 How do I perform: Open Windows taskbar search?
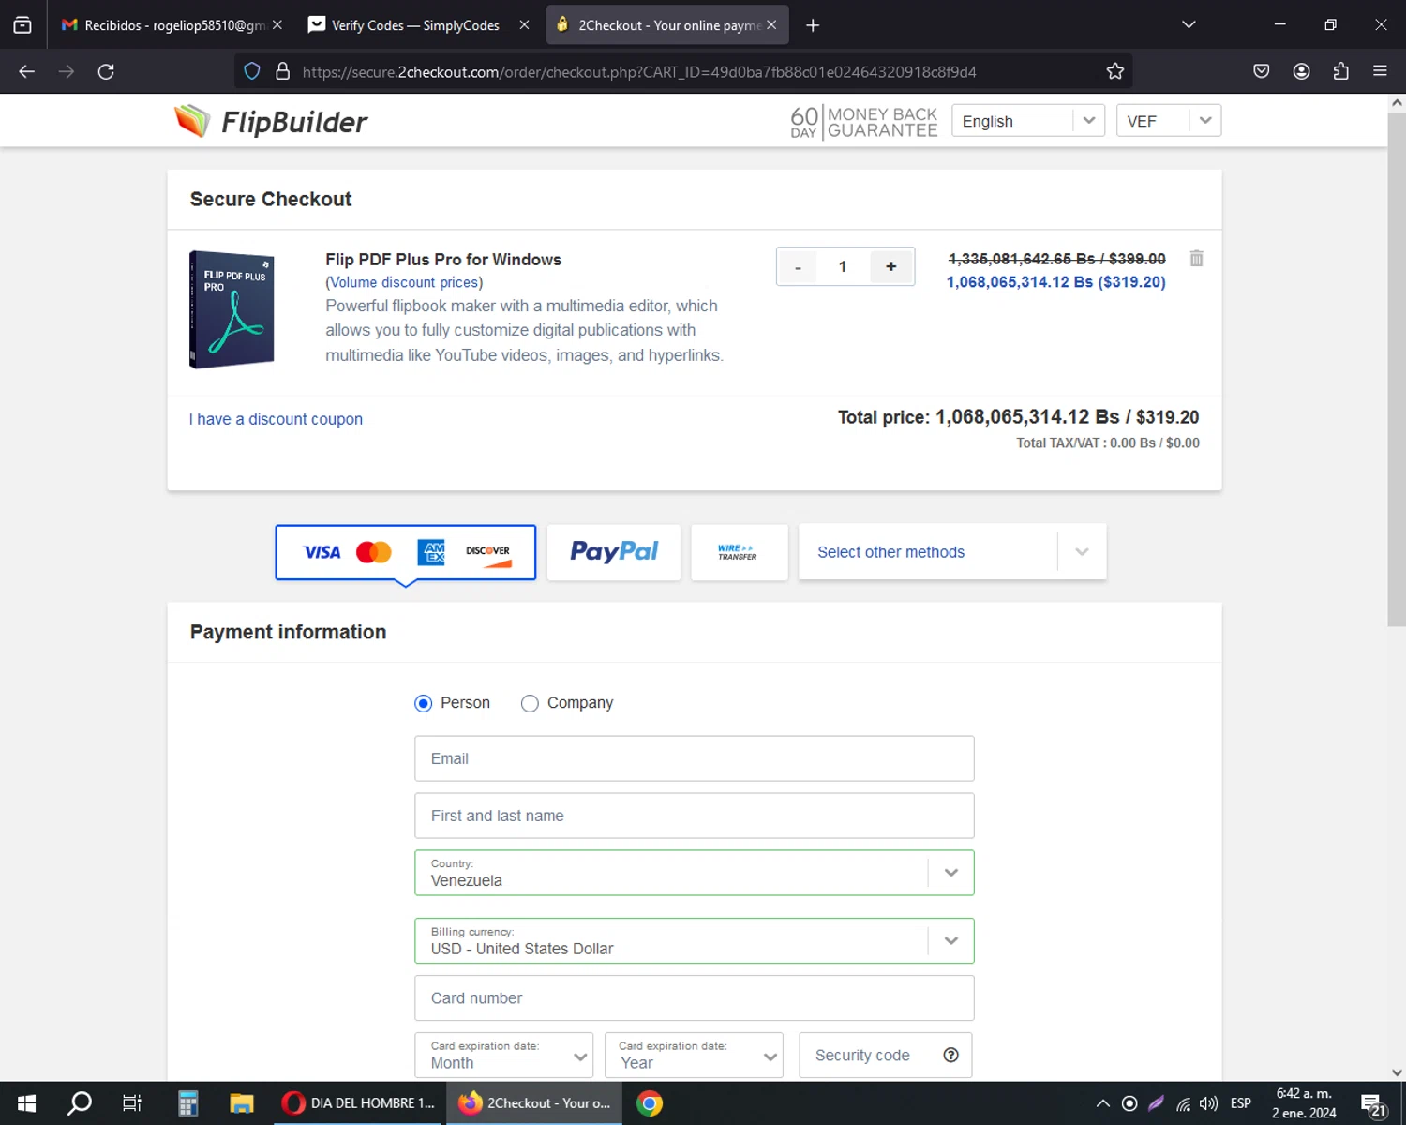click(80, 1103)
